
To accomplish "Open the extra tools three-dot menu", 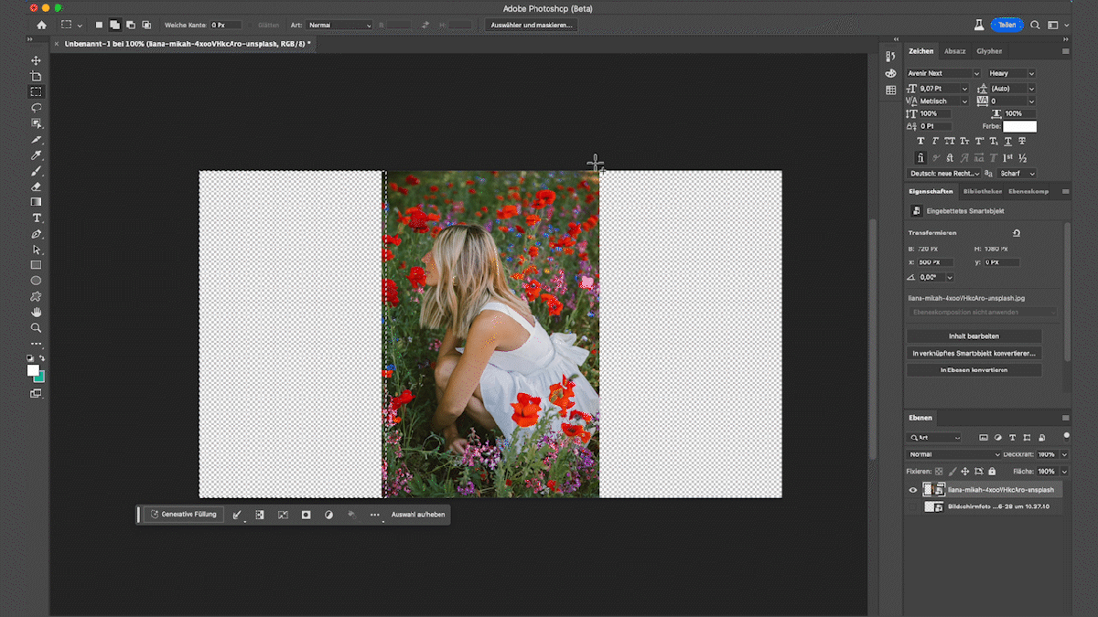I will pos(37,344).
